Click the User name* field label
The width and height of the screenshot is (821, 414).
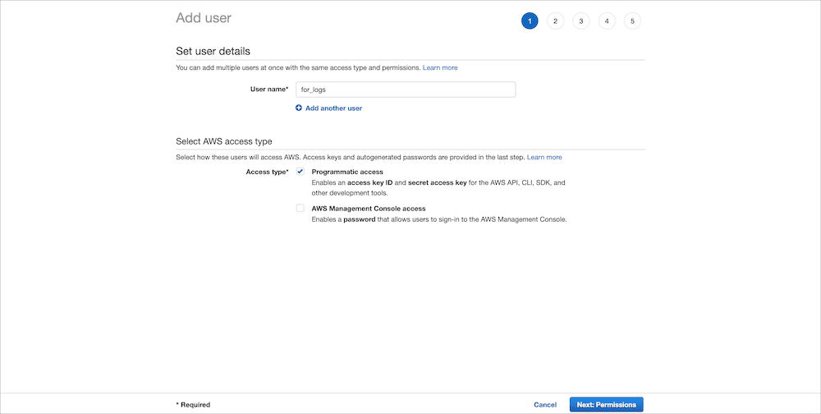pyautogui.click(x=269, y=89)
